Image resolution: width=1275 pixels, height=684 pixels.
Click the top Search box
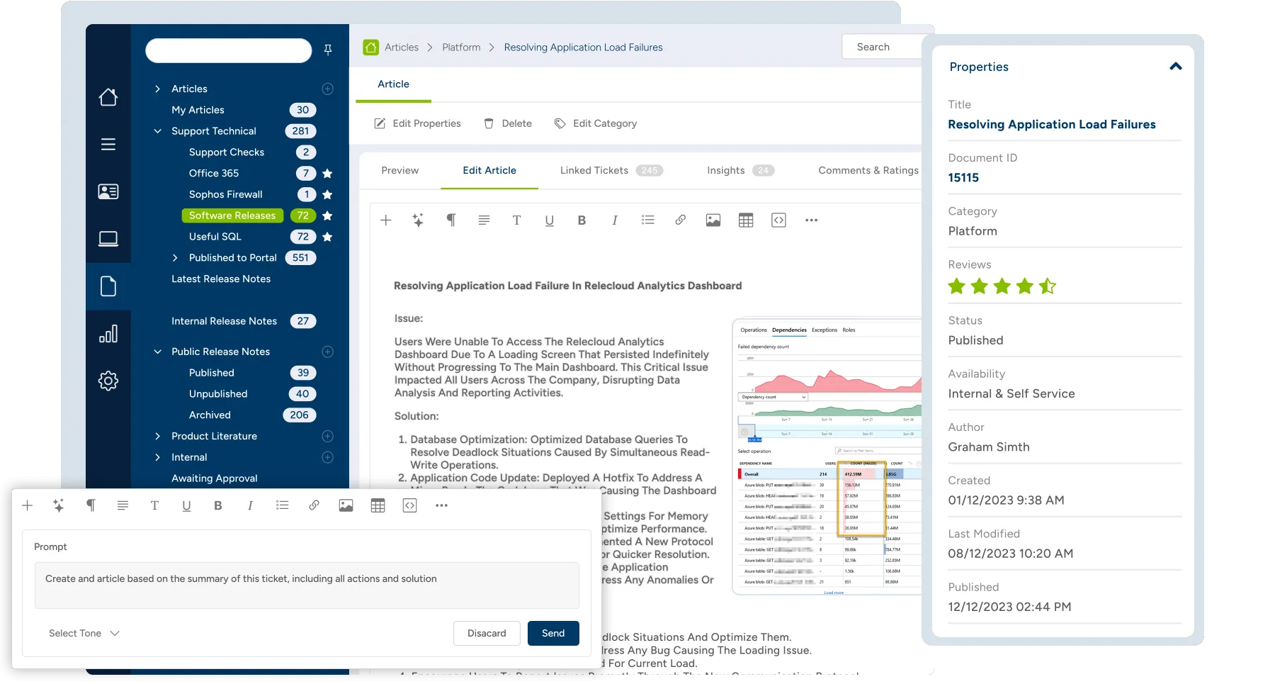click(x=882, y=47)
